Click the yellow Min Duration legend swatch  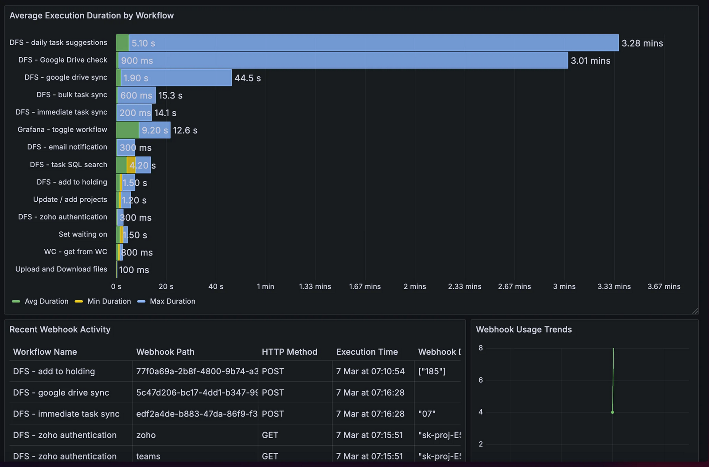79,301
